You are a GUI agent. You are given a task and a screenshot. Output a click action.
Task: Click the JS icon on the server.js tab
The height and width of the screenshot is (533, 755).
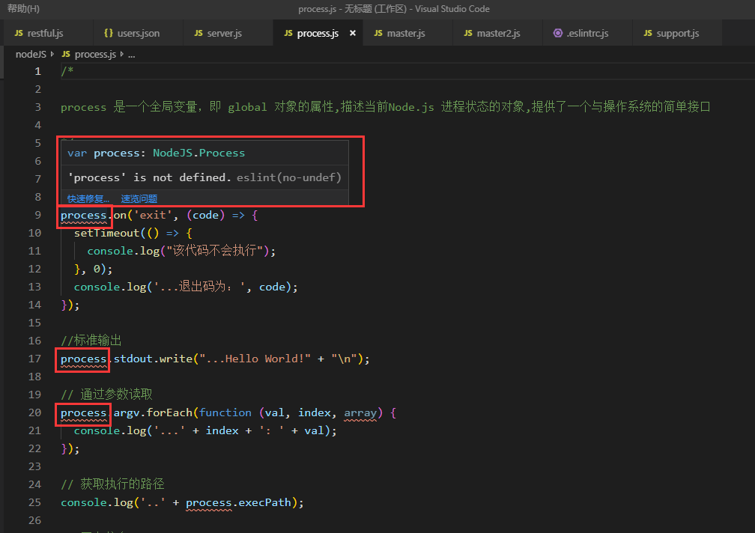click(198, 33)
